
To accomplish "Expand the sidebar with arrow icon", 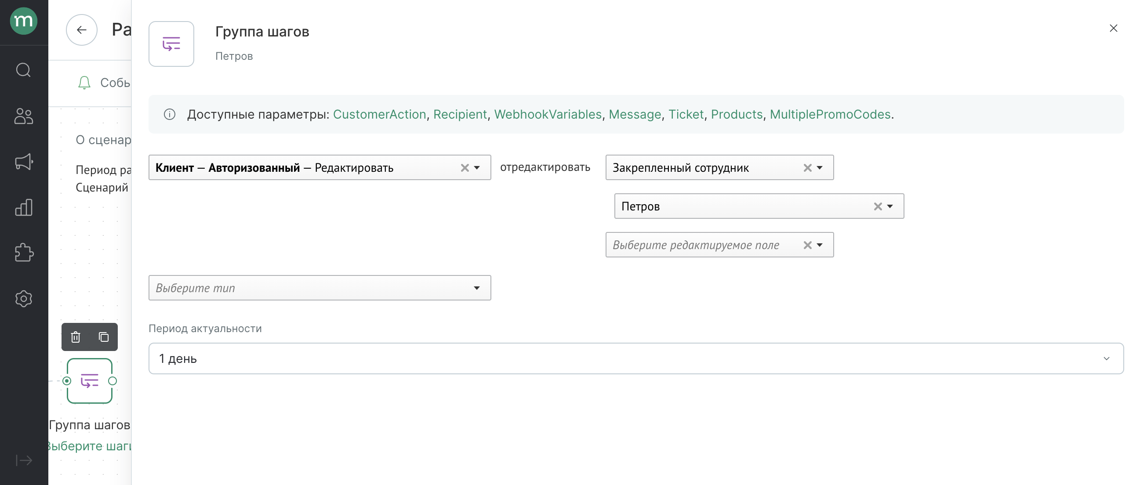I will 23,460.
